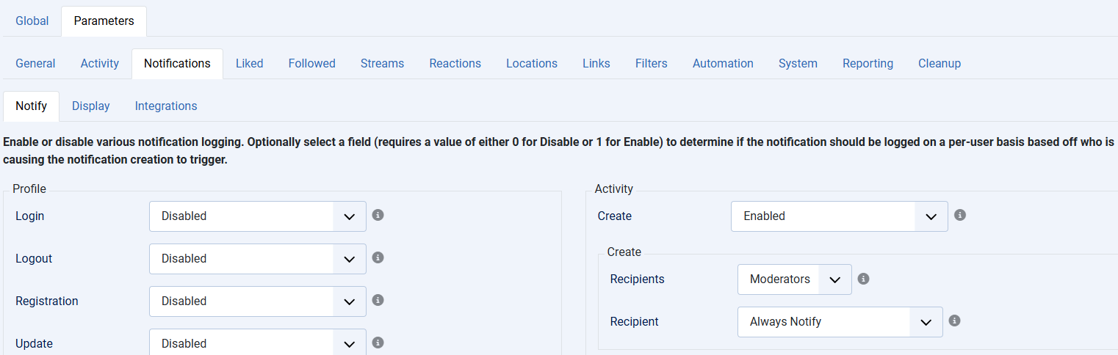Go to the Cleanup tab

pos(940,63)
